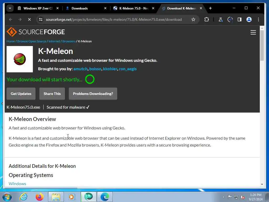Launch Internet Explorer from taskbar
Viewport: 269px width, 202px height.
(x=23, y=197)
